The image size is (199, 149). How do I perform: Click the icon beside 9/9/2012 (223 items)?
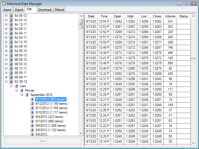click(x=32, y=117)
